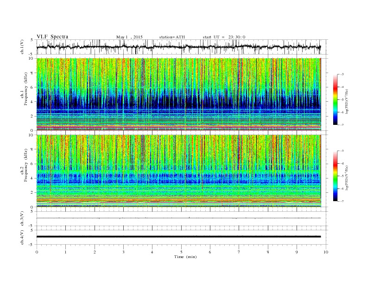
Task: Click the "6" kHz tick of ch.1 spectrogram
Action: pyautogui.click(x=32, y=87)
